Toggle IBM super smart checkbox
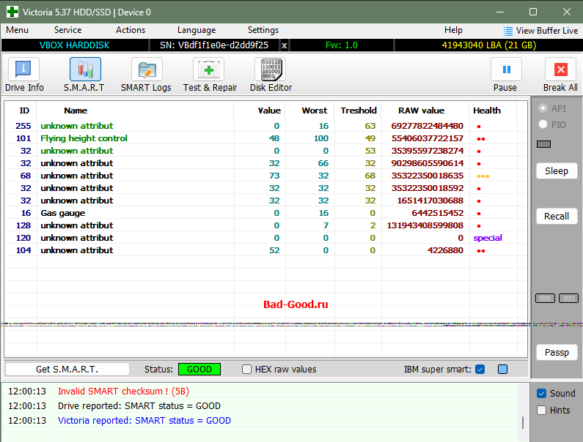The height and width of the screenshot is (442, 583). (480, 370)
